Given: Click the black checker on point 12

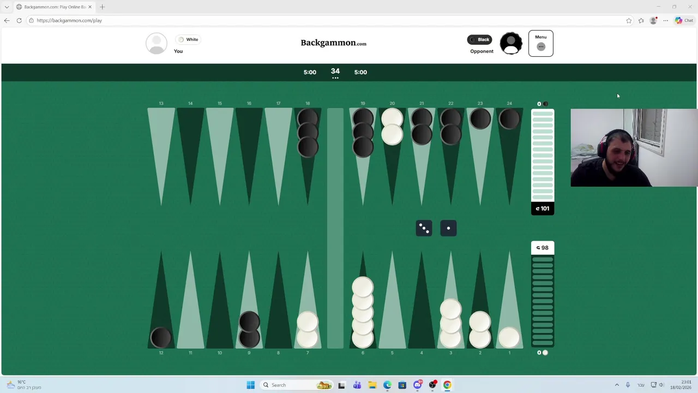Looking at the screenshot, I should point(161,337).
